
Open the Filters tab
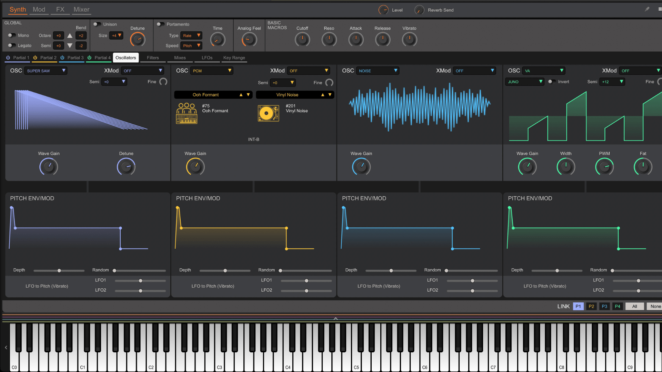point(153,58)
